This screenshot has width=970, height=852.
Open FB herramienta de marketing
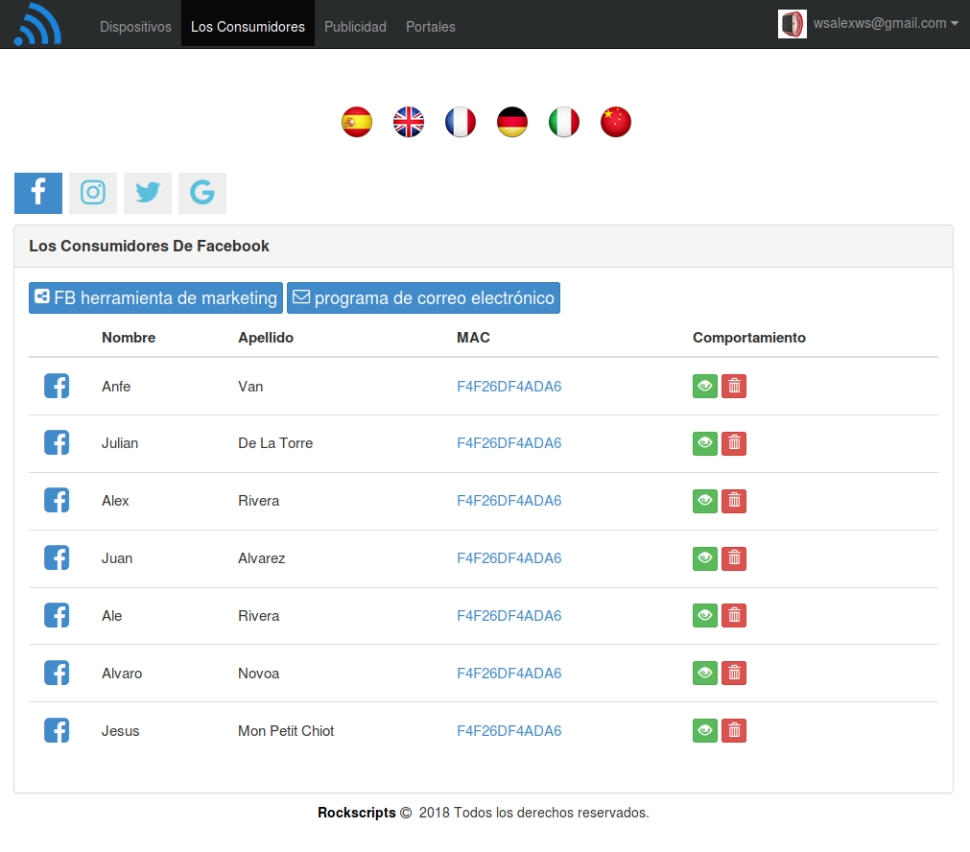click(x=155, y=298)
